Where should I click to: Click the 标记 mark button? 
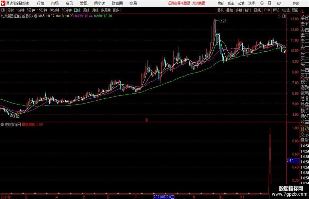(276, 10)
